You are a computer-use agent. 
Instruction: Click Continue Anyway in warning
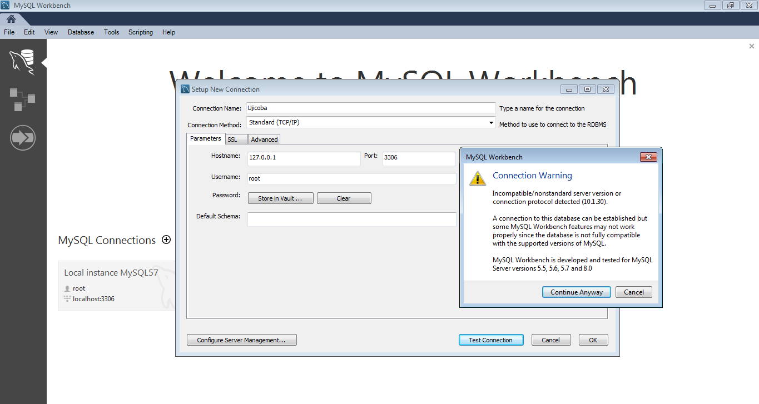pos(577,292)
